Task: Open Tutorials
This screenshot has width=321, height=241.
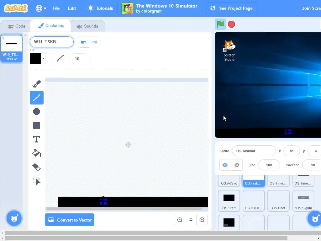Action: tap(100, 8)
